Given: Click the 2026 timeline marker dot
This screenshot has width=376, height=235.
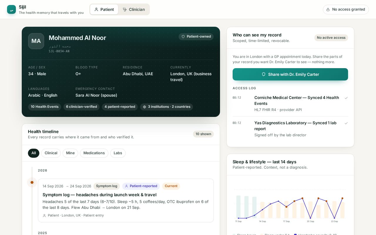Looking at the screenshot, I should click(x=32, y=182).
